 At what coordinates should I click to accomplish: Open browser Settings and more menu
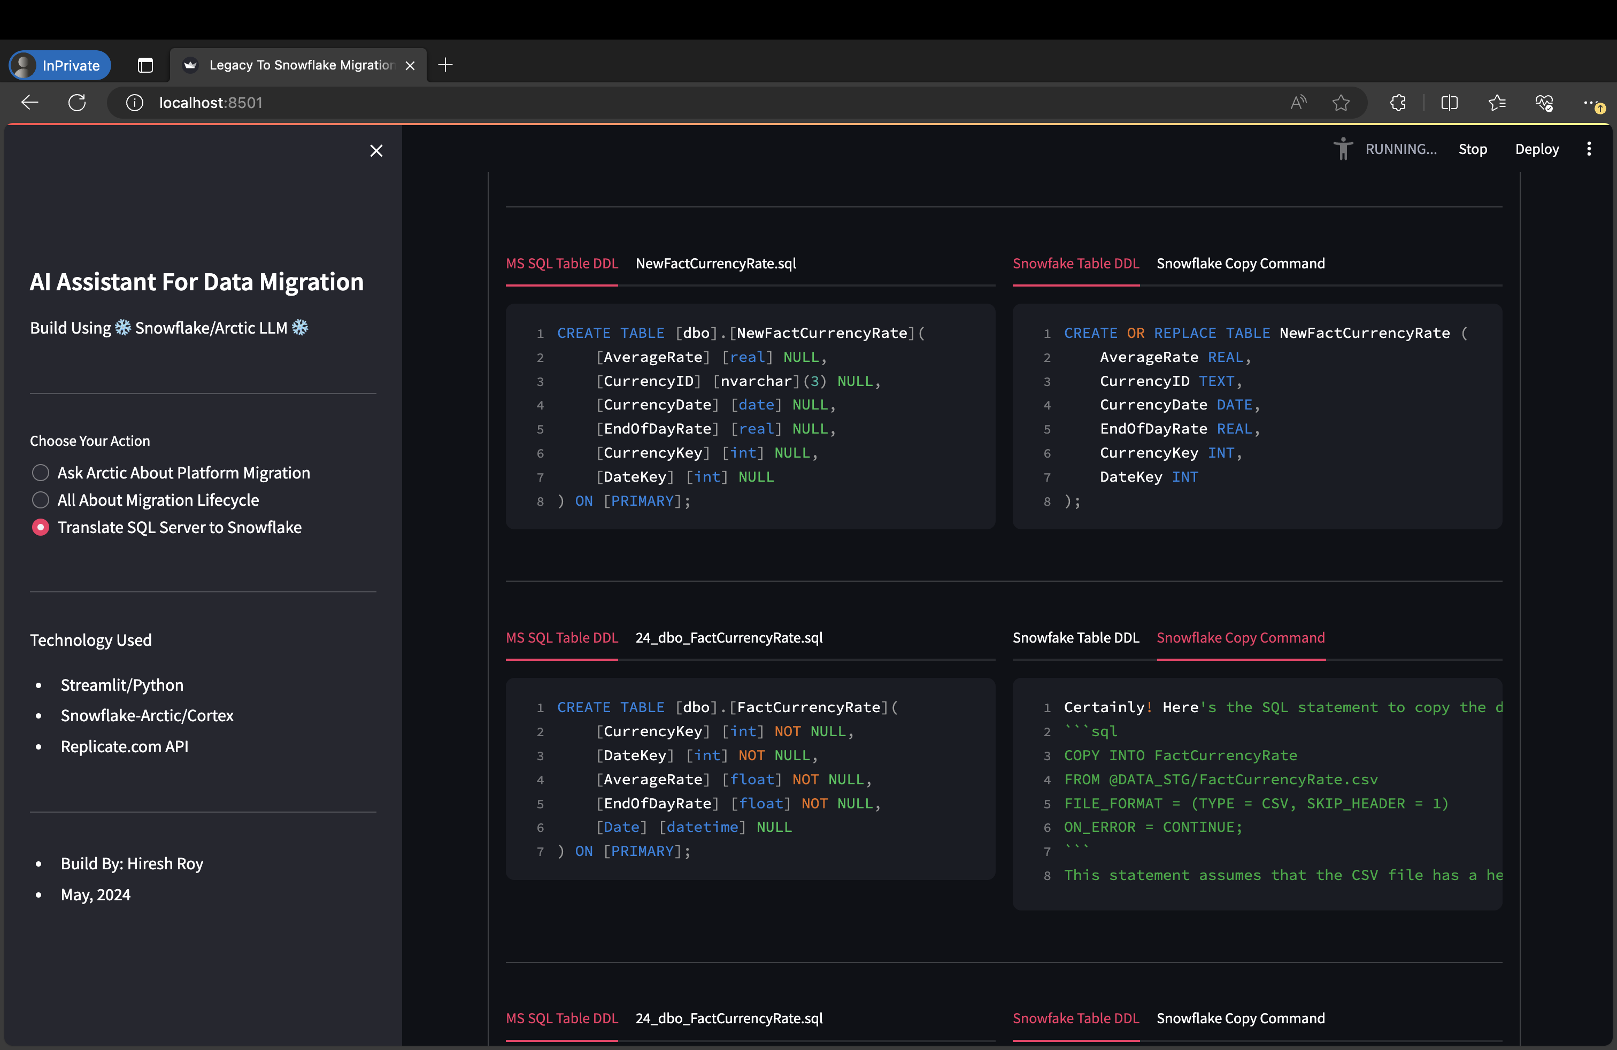pos(1591,103)
